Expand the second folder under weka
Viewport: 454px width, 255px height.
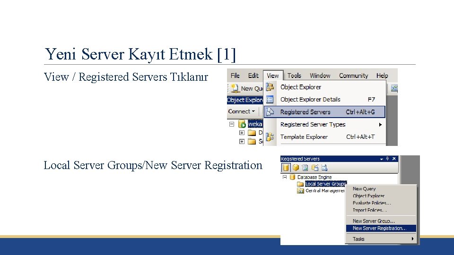[x=242, y=141]
